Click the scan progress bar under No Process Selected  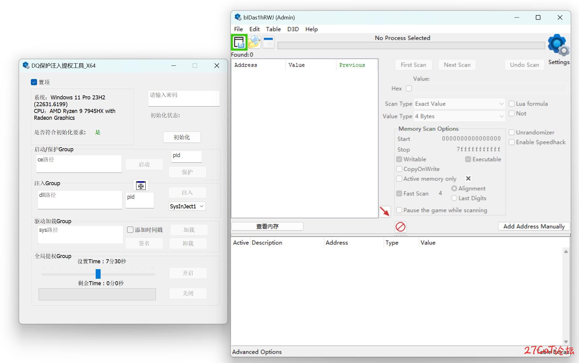click(411, 45)
